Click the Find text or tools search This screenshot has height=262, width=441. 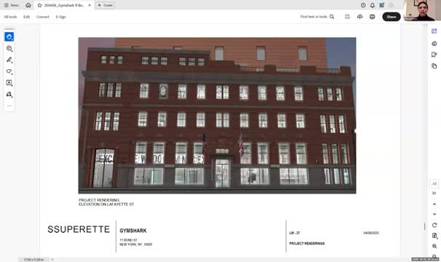tap(317, 17)
